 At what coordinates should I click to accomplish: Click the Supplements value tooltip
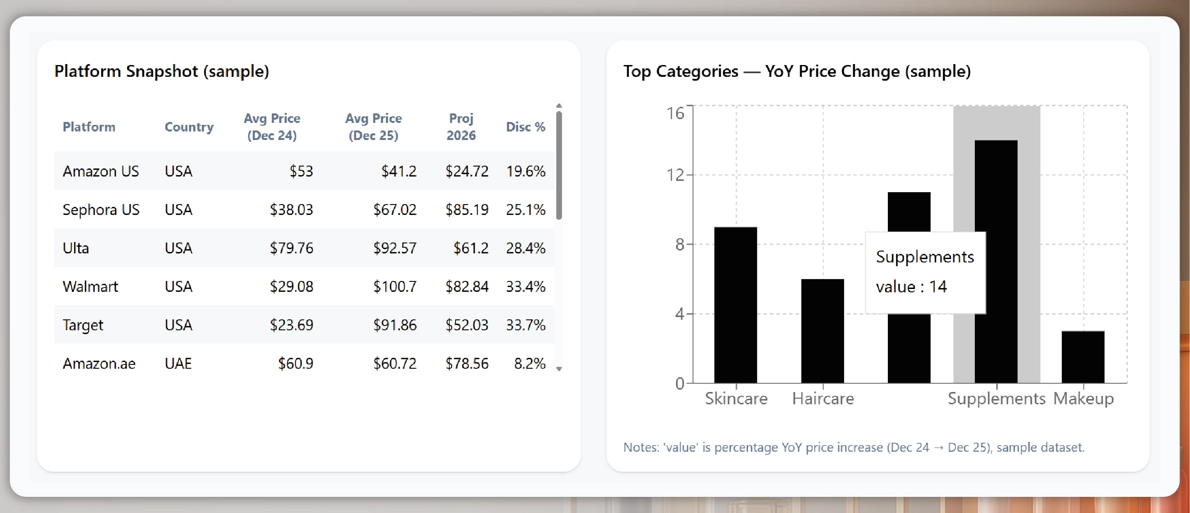(925, 271)
